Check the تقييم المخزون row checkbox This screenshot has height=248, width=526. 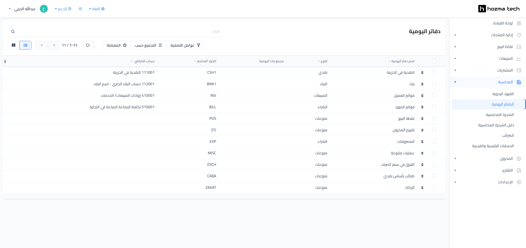[434, 130]
